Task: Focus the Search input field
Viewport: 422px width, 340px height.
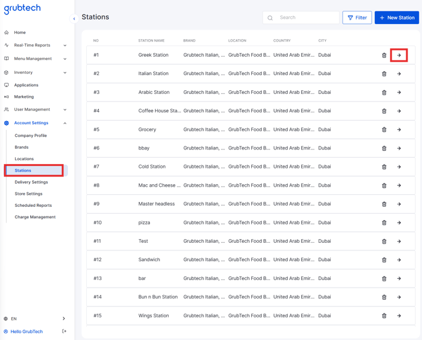Action: point(301,18)
